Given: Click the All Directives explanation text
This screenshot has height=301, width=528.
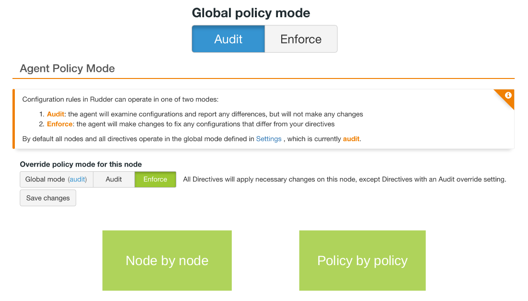Looking at the screenshot, I should (344, 179).
